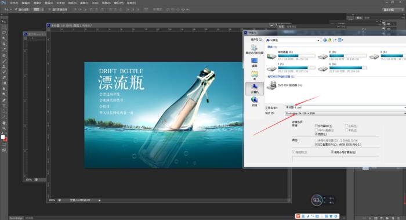Screen dimensions: 406x220
Task: Open Libraries in save dialog sidebar
Action: [x=255, y=75]
